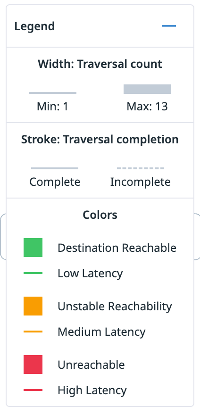Click the Incomplete label text
Image resolution: width=200 pixels, height=415 pixels.
click(141, 182)
